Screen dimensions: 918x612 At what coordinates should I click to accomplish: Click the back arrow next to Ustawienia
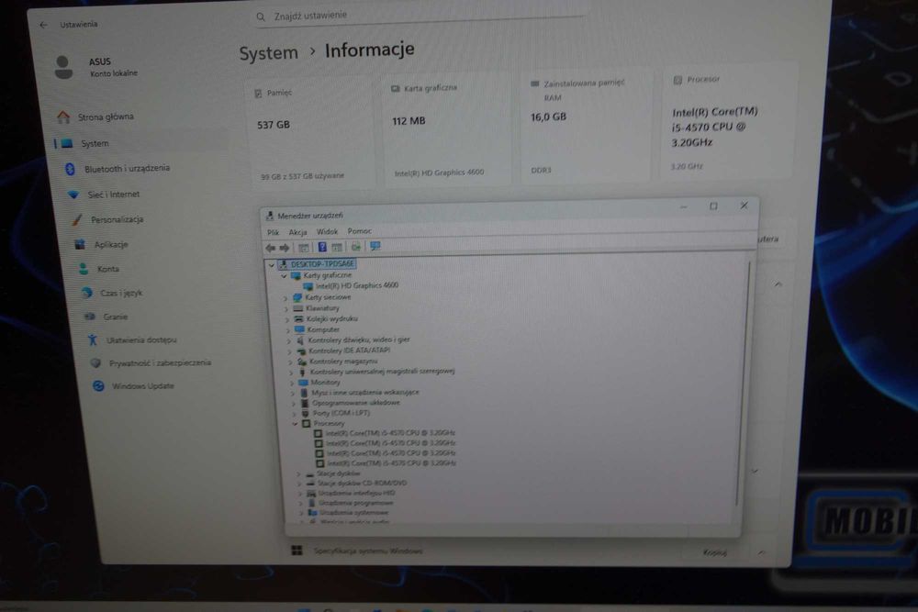point(43,25)
